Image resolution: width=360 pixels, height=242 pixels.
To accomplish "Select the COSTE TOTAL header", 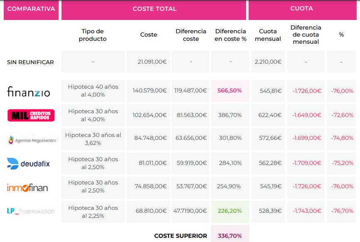I will [x=154, y=9].
